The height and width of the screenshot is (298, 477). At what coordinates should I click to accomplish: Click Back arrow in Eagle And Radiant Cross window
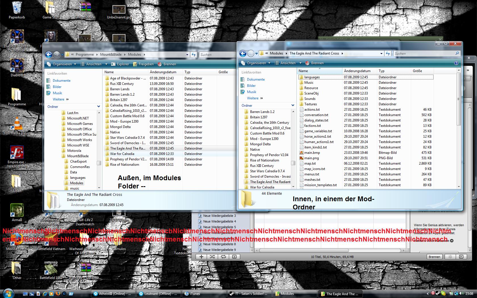tap(243, 53)
